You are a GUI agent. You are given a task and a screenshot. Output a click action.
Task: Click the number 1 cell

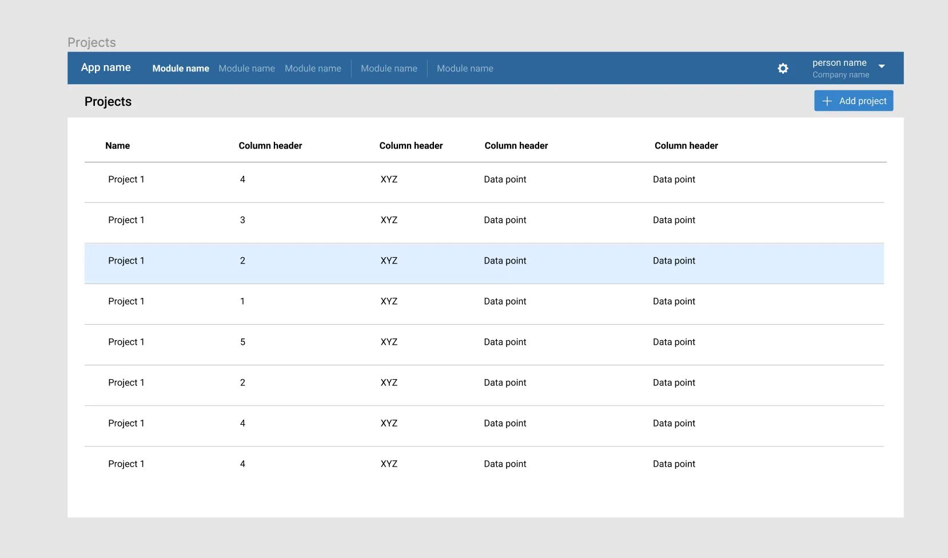[242, 301]
